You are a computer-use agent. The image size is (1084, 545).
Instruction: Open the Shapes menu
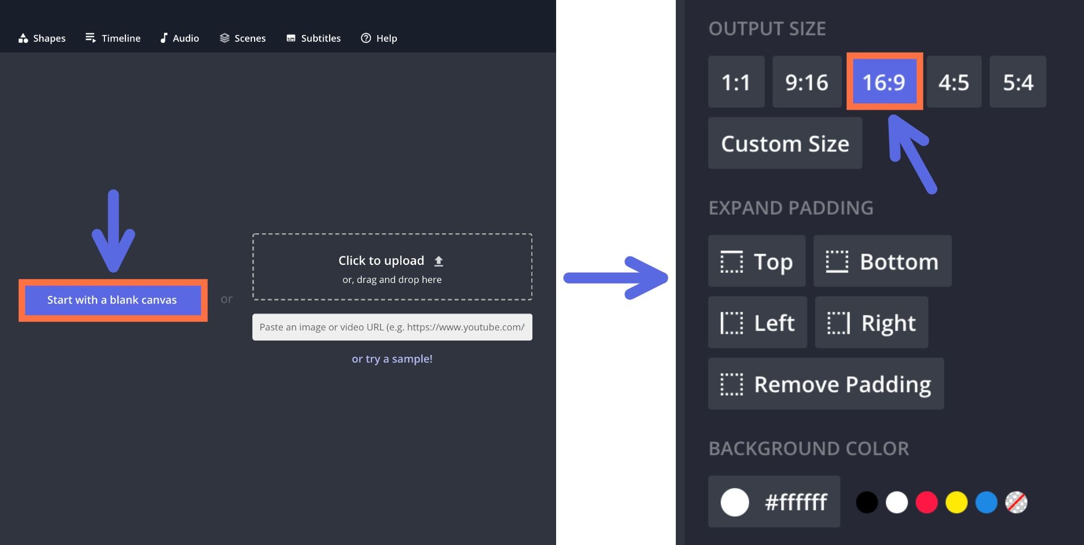[42, 38]
